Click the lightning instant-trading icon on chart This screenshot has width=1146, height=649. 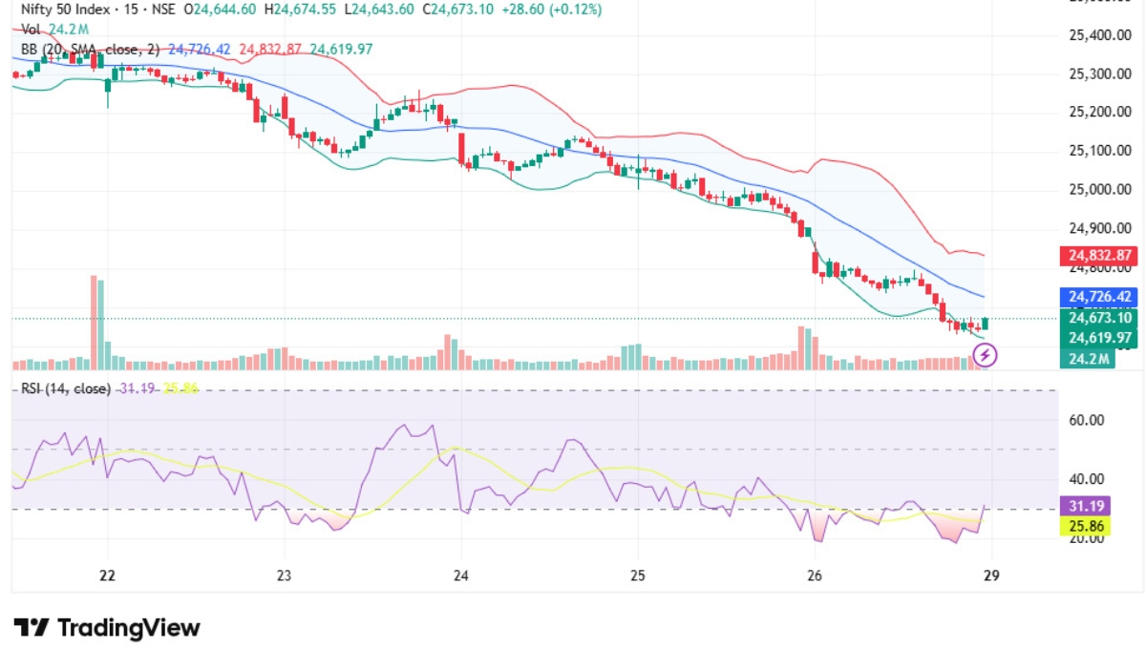coord(985,357)
